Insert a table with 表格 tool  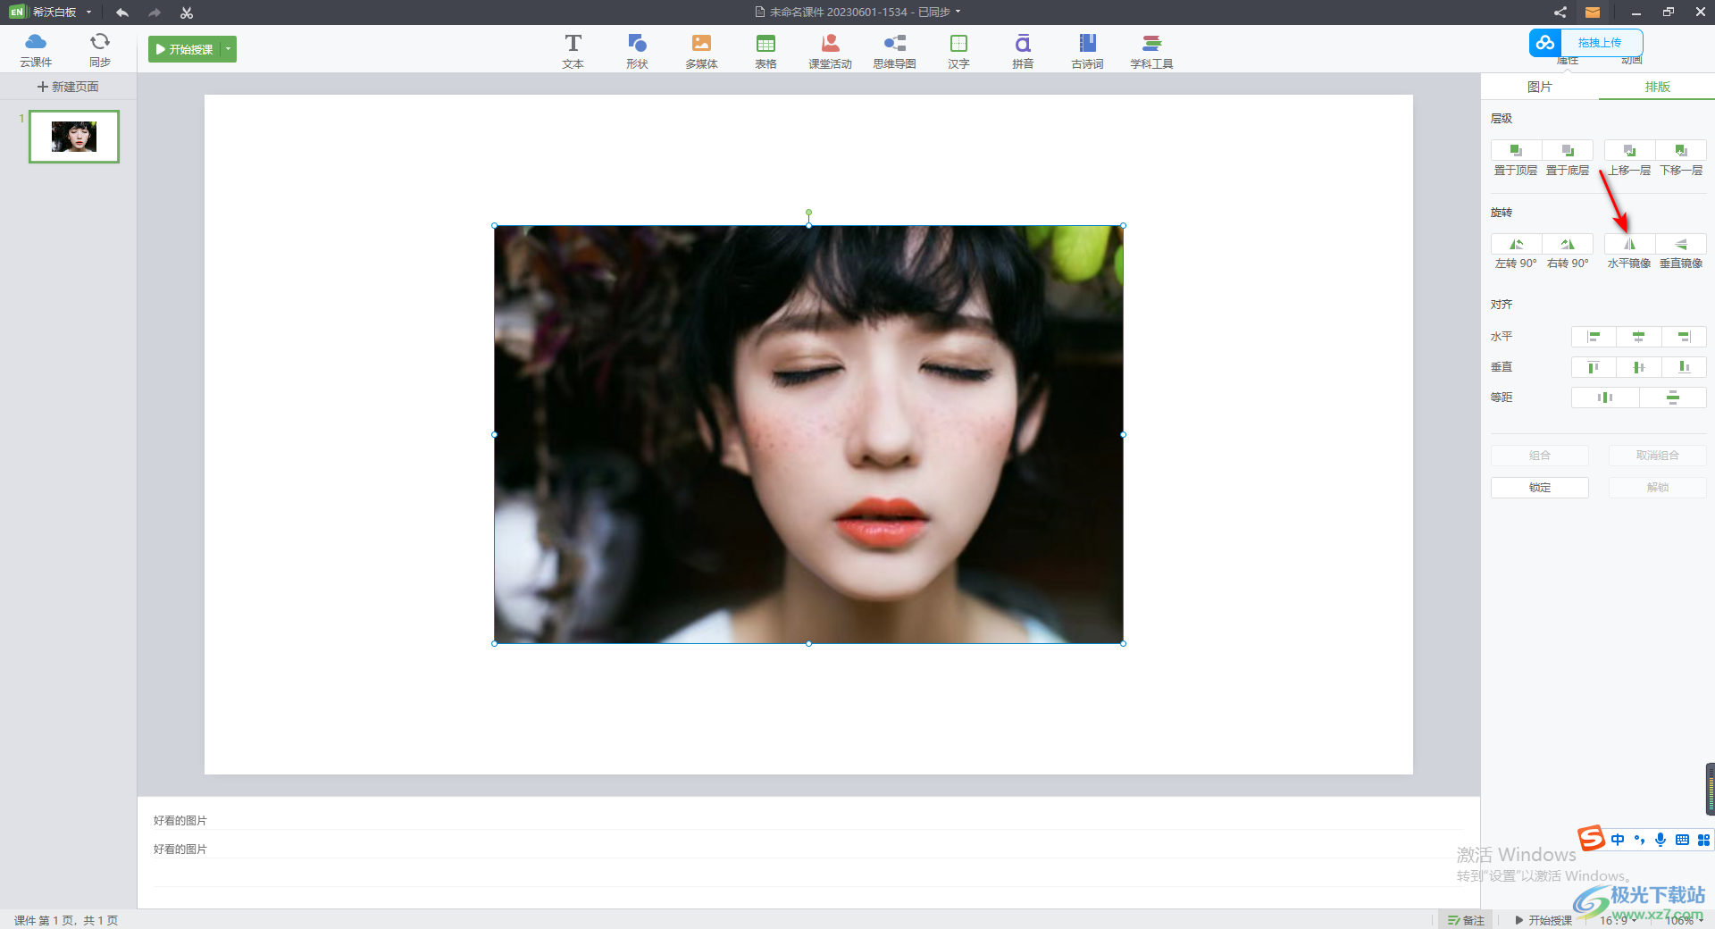[765, 51]
